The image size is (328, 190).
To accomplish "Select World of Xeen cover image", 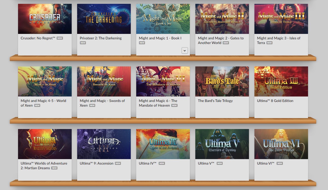I will click(x=45, y=81).
